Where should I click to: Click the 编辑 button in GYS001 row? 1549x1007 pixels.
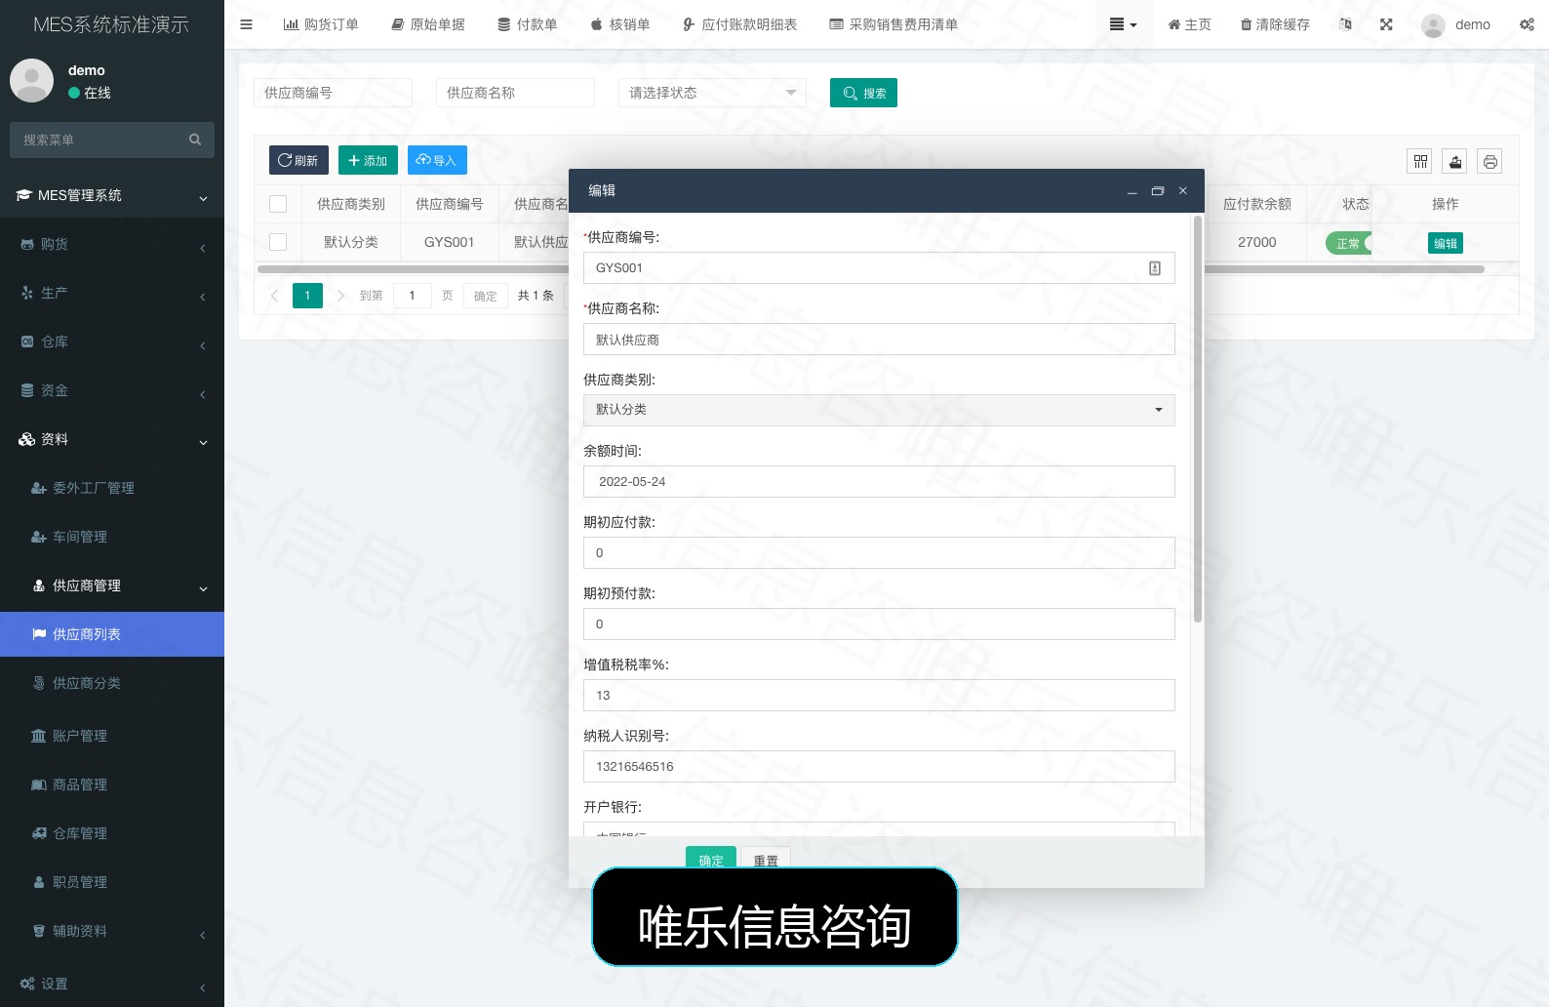coord(1446,243)
